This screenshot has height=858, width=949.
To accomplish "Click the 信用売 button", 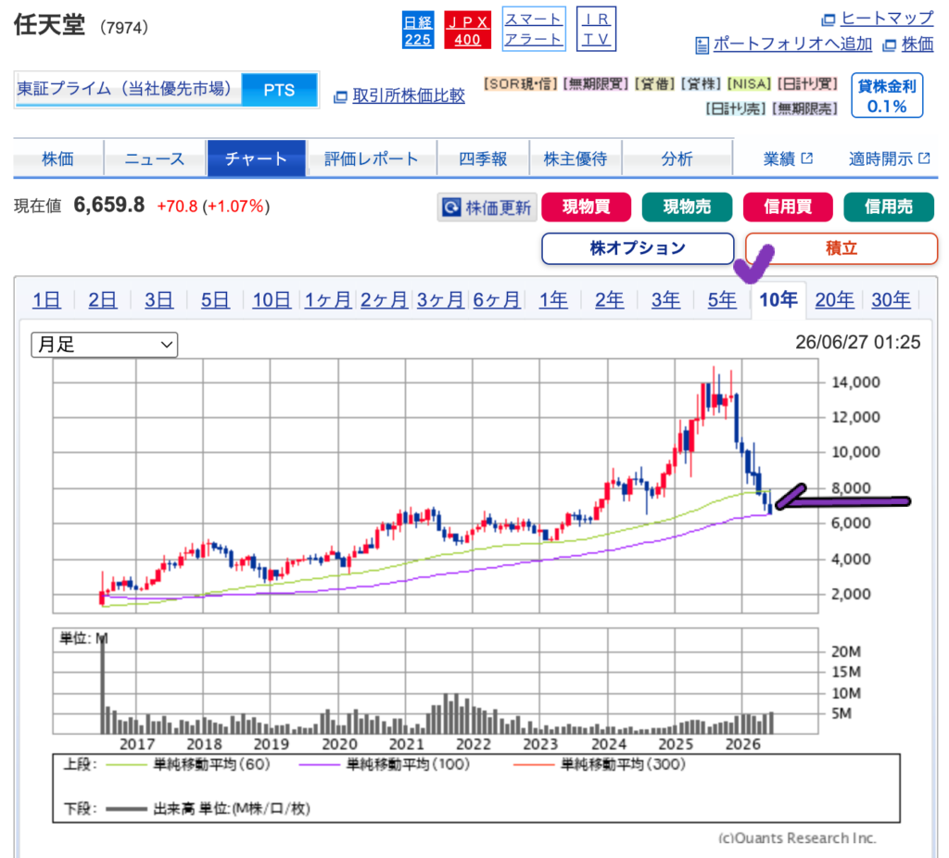I will 889,207.
